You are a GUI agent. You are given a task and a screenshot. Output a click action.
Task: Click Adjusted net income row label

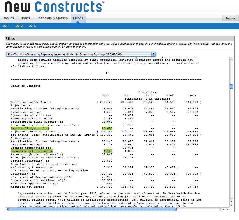(27, 187)
